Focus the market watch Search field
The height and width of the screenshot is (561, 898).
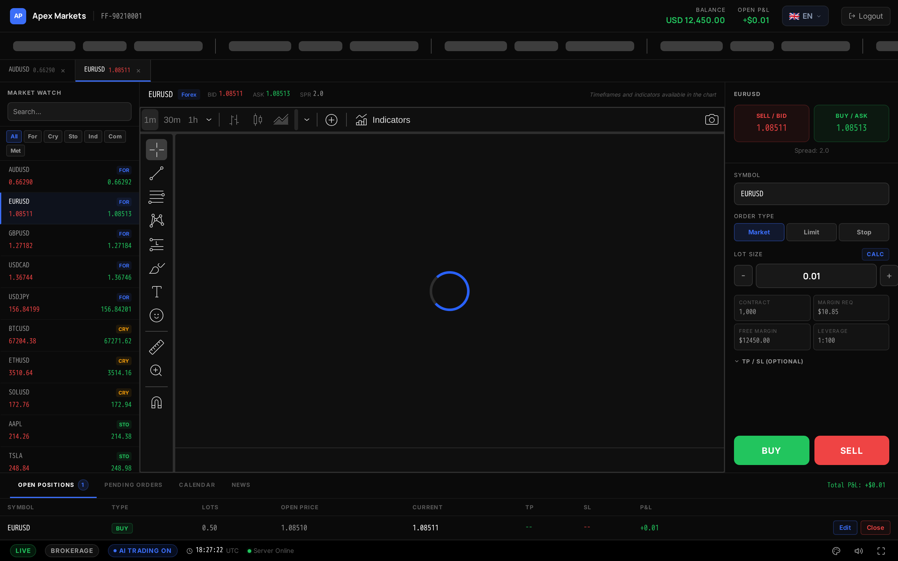[x=70, y=112]
